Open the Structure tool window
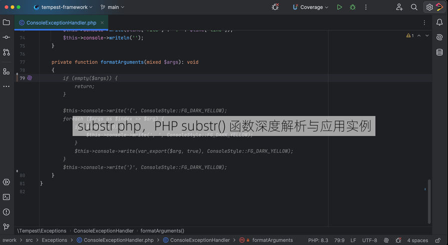Image resolution: width=448 pixels, height=245 pixels. coord(7,71)
